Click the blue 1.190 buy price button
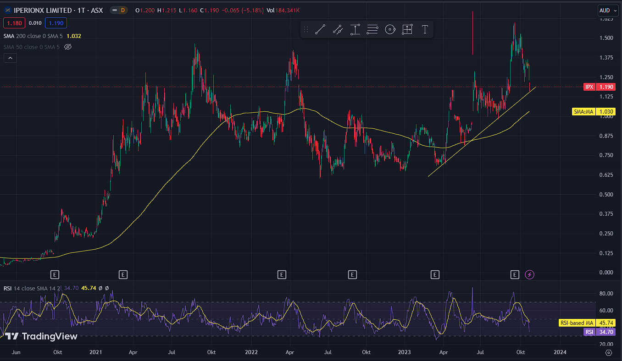This screenshot has width=622, height=361. tap(56, 23)
